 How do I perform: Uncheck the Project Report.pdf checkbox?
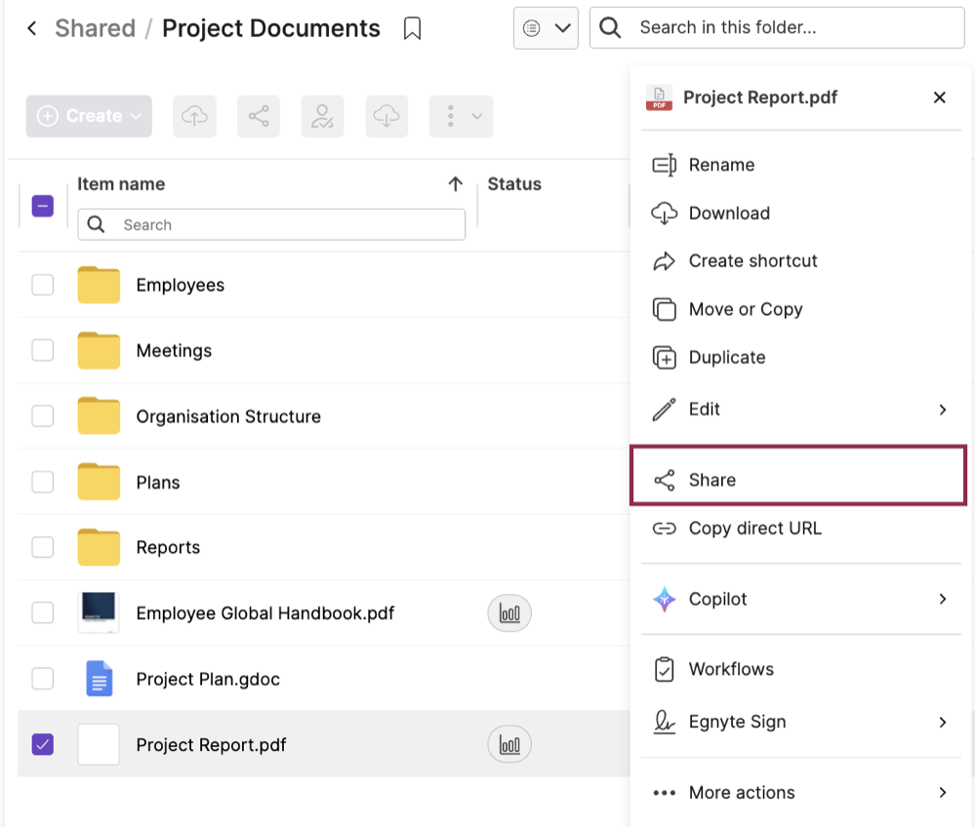pos(43,743)
